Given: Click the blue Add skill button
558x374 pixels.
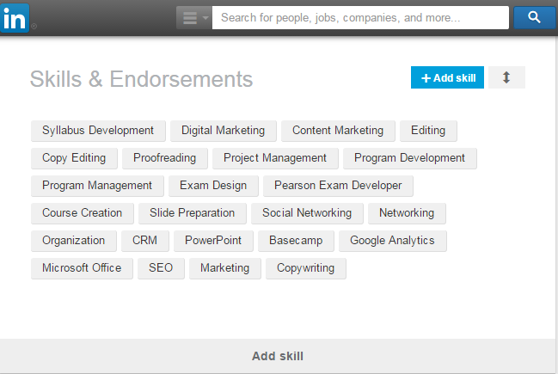Looking at the screenshot, I should pyautogui.click(x=447, y=77).
